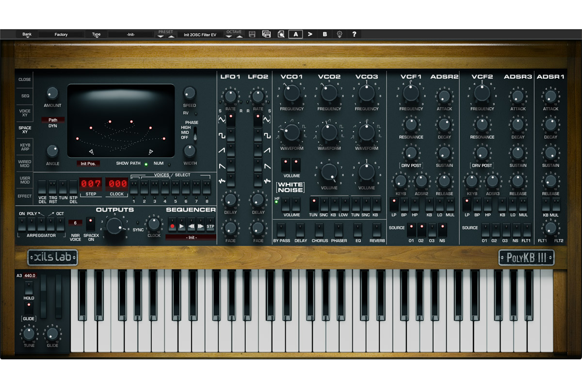Open the SEQ side tab
The image size is (582, 388).
tap(25, 96)
